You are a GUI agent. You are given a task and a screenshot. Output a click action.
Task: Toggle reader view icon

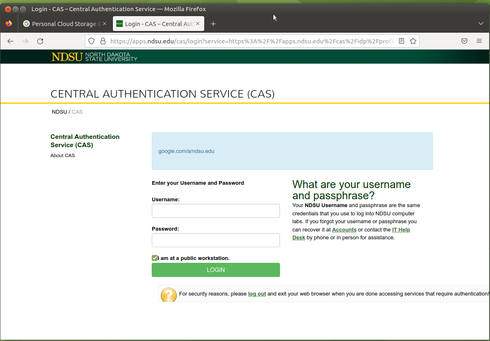point(402,41)
